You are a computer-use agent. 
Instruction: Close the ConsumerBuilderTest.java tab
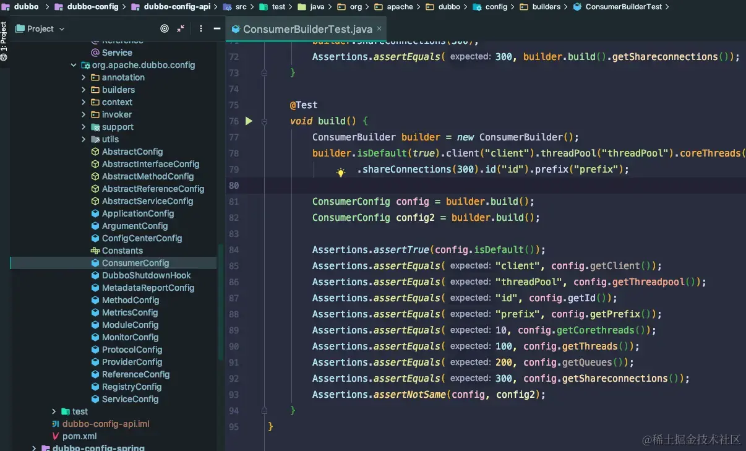(379, 28)
